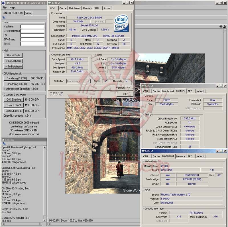228x227 pixels.
Task: Open Memory tab in Mainboard CPU-Z window
Action: pyautogui.click(x=181, y=156)
